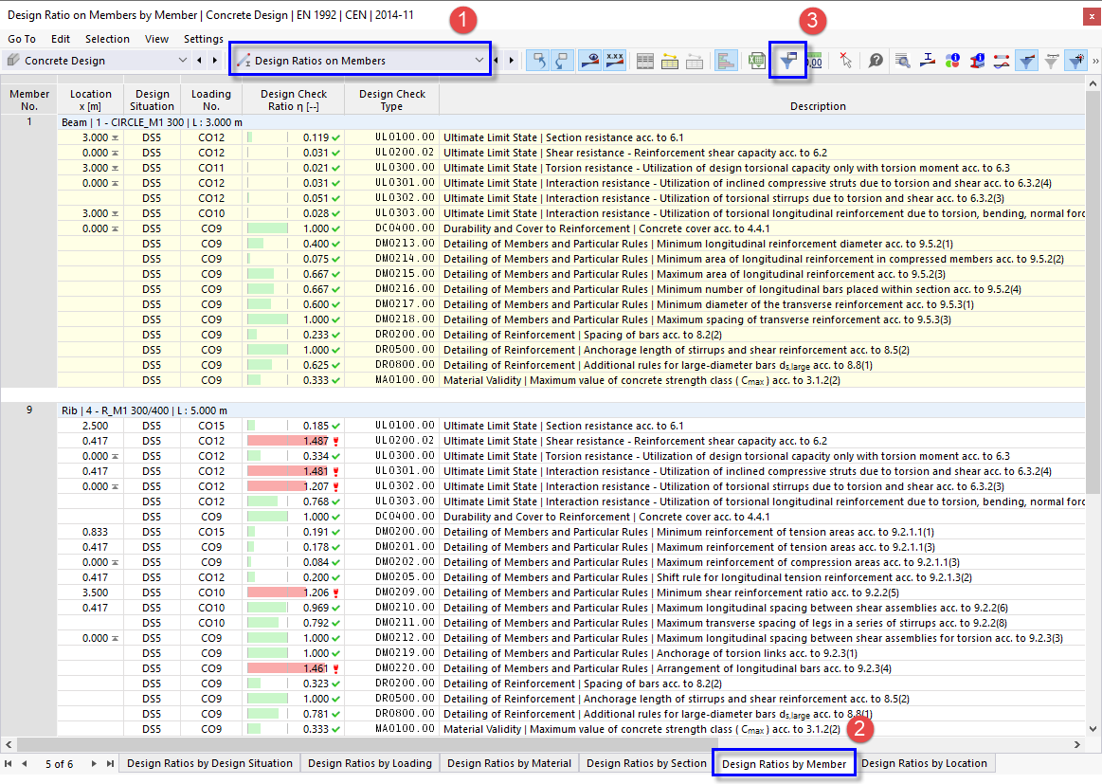
Task: Switch to Design Ratios by Location tab
Action: click(924, 763)
